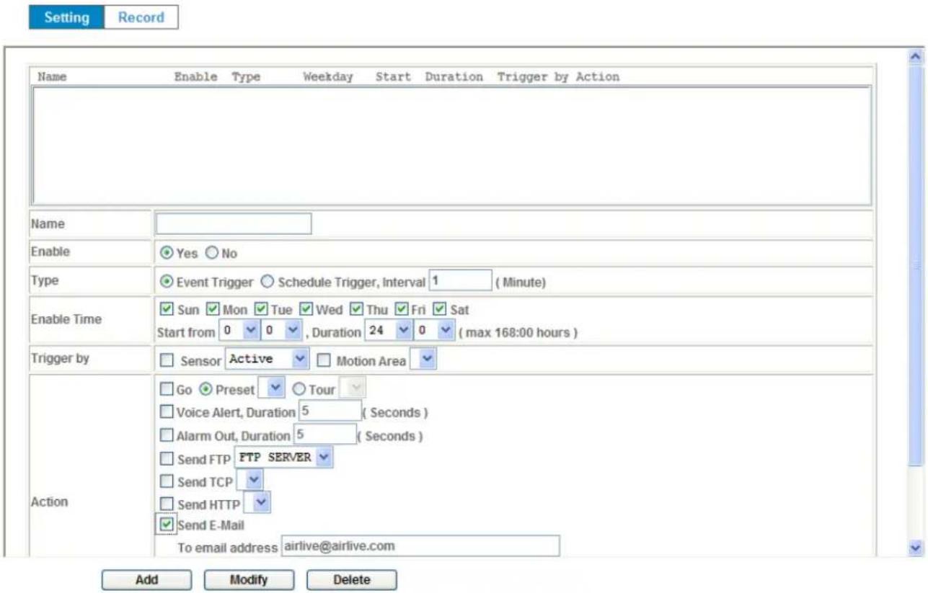Uncheck the Send E-Mail checkbox

click(166, 525)
